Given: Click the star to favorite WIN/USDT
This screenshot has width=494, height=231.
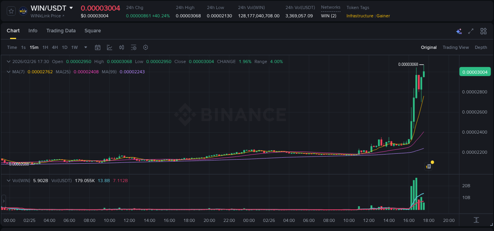Looking at the screenshot, I should [11, 11].
